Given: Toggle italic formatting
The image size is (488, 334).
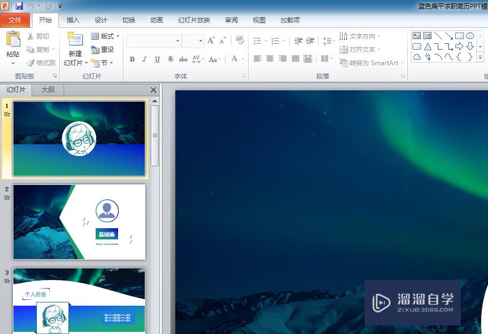Looking at the screenshot, I should [x=144, y=59].
